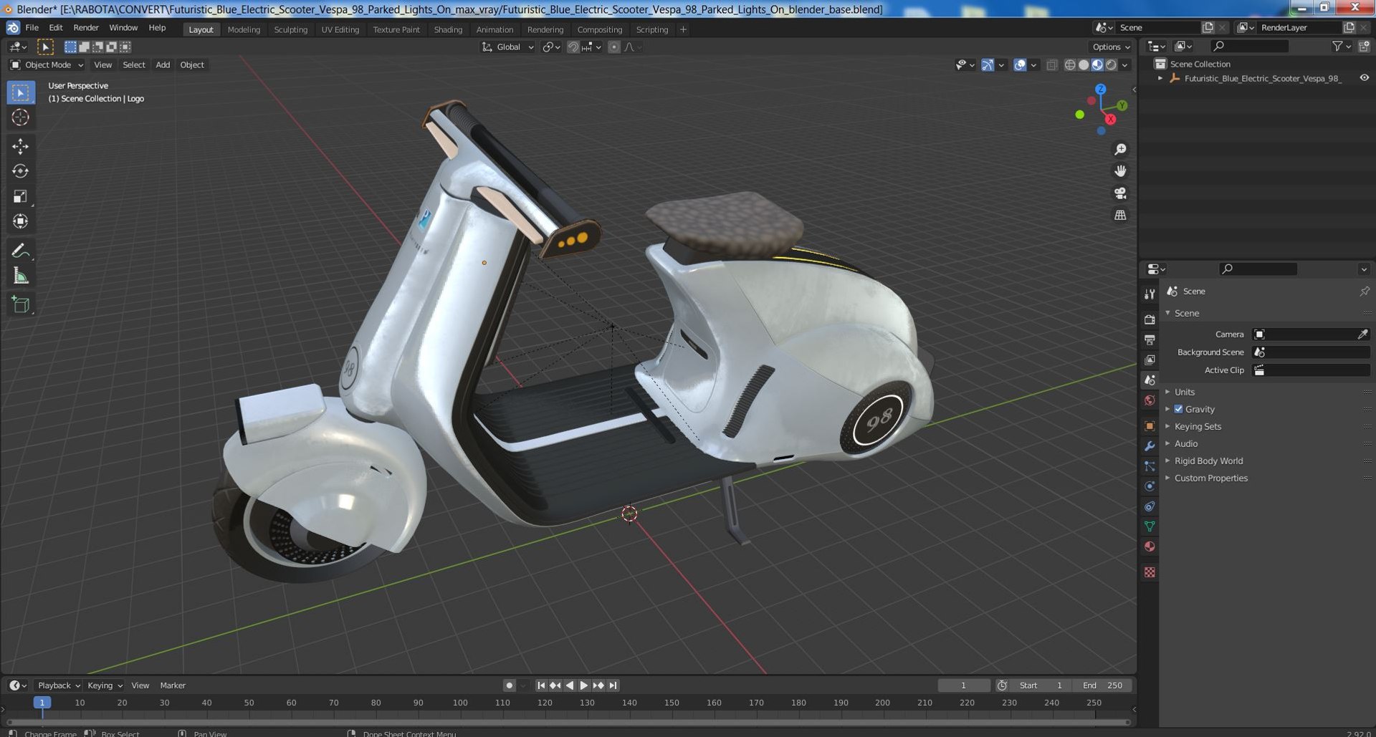This screenshot has height=737, width=1376.
Task: Open the Options dropdown in the viewport
Action: pyautogui.click(x=1111, y=47)
